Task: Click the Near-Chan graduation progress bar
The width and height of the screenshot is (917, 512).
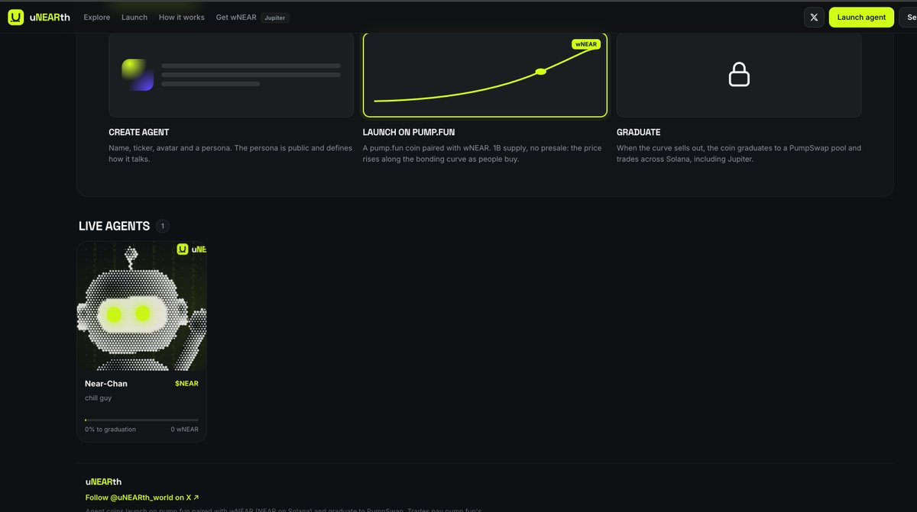Action: click(141, 420)
